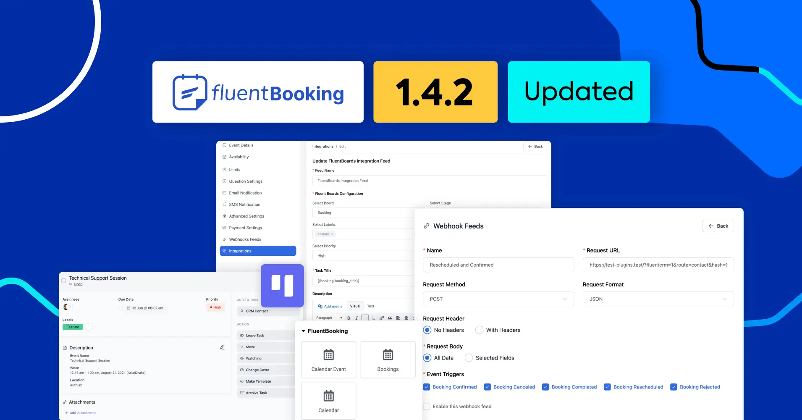Click the Request URL input field
This screenshot has width=802, height=420.
[x=658, y=265]
